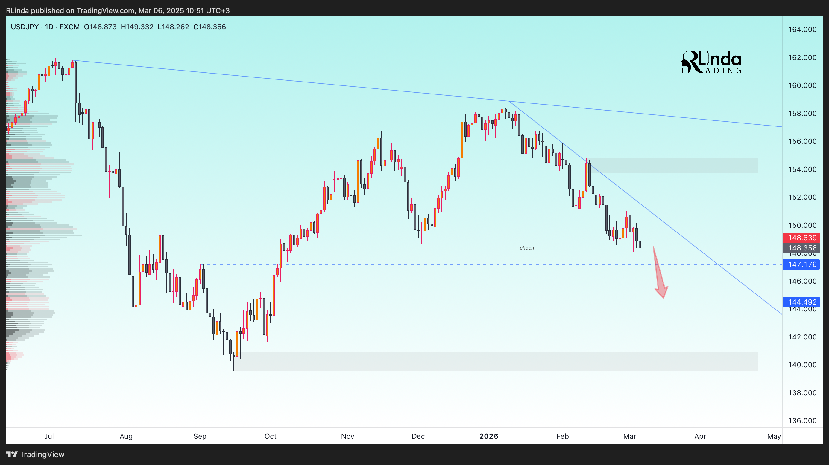Screen dimensions: 829x465
Task: Click the 164.000 price axis label
Action: [x=802, y=30]
